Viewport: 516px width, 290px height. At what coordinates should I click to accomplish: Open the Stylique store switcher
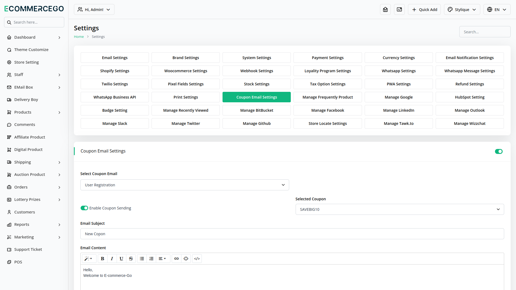(462, 9)
